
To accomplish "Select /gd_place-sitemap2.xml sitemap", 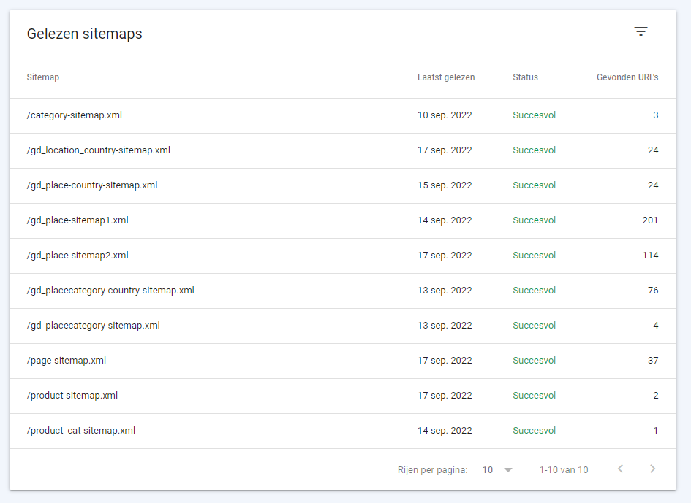I will coord(78,256).
